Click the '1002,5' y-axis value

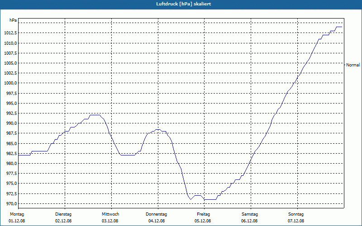pyautogui.click(x=10, y=73)
